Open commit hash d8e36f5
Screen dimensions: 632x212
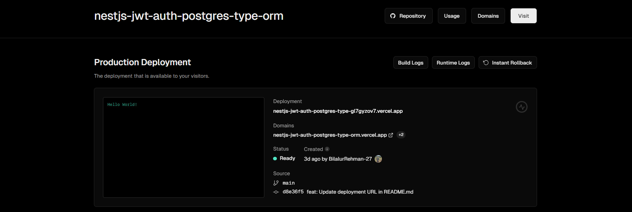(x=293, y=192)
